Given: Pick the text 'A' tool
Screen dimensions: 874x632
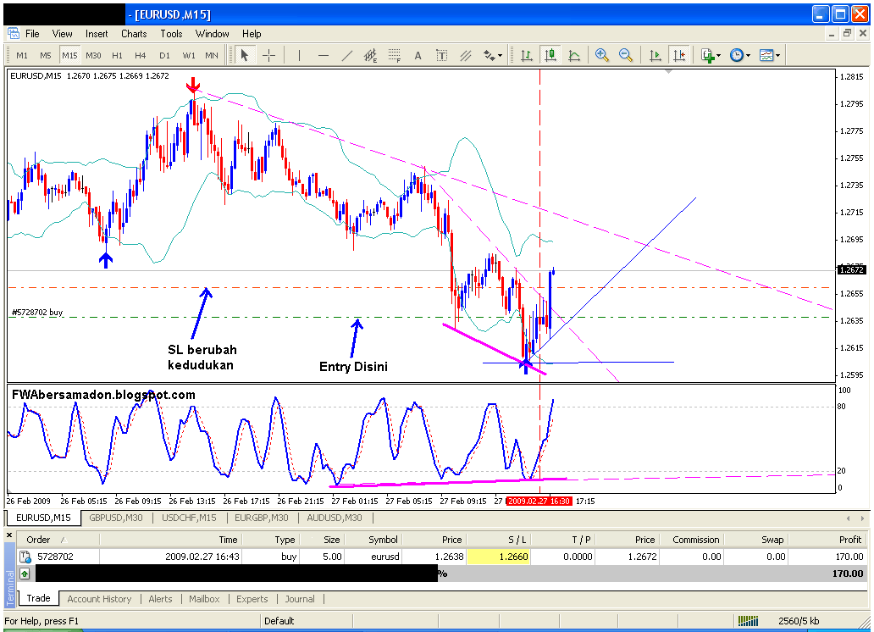Looking at the screenshot, I should click(418, 55).
